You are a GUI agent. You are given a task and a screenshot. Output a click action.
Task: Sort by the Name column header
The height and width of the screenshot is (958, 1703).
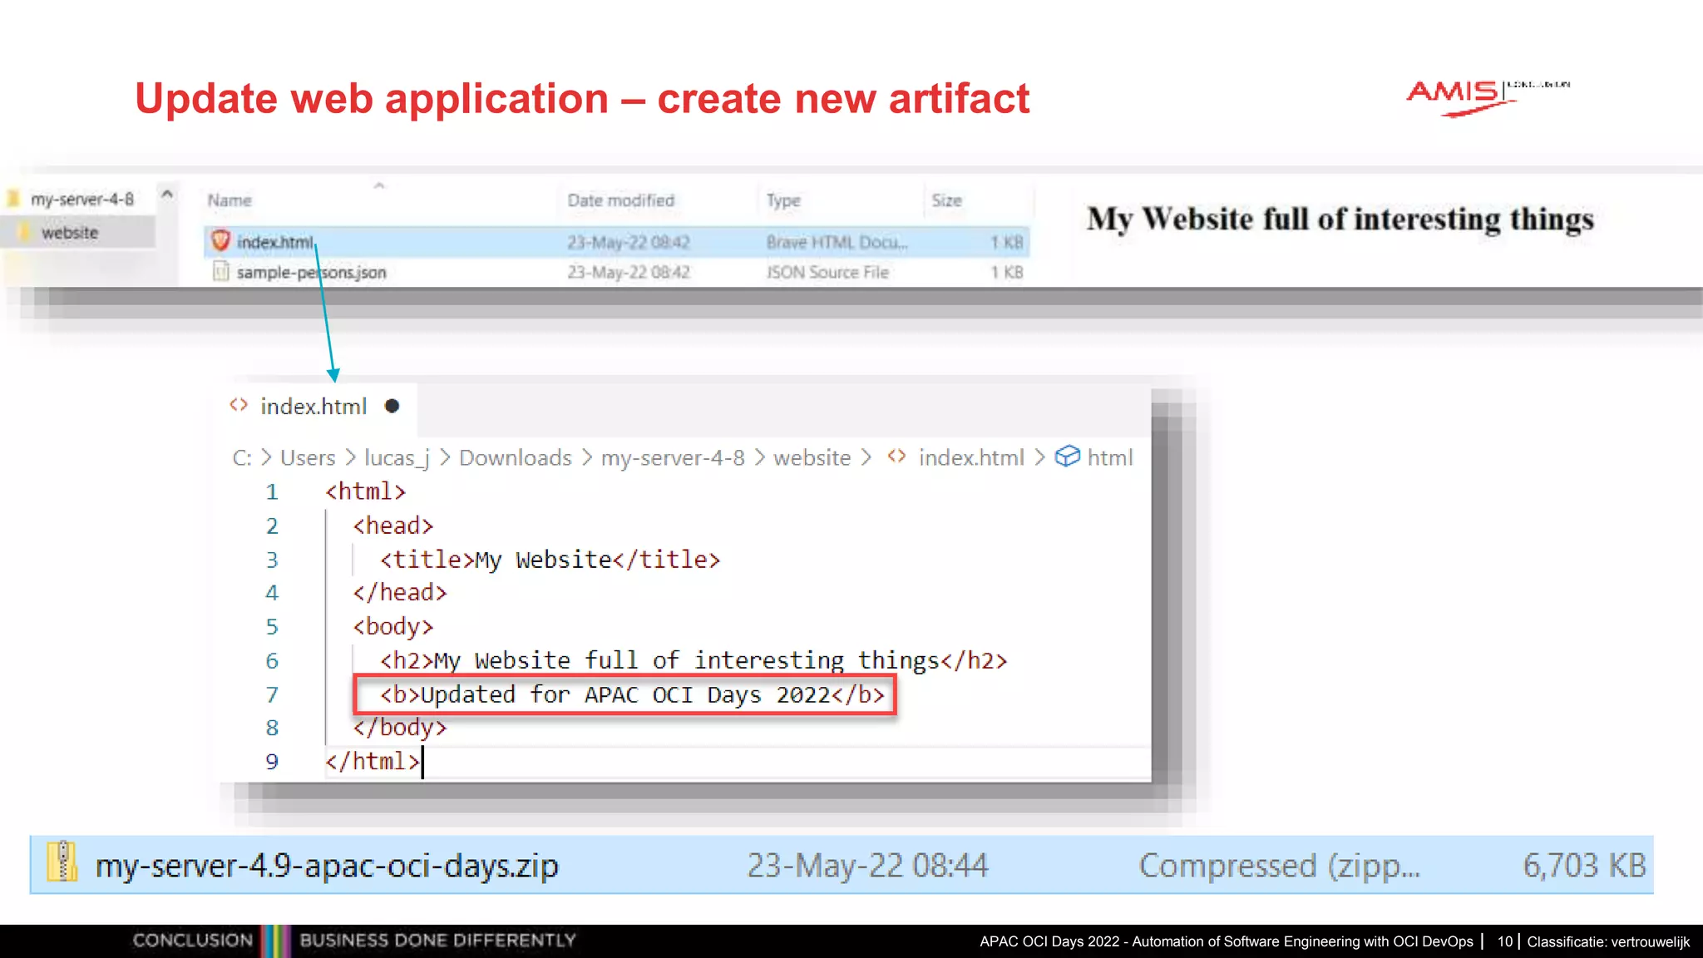(x=230, y=200)
